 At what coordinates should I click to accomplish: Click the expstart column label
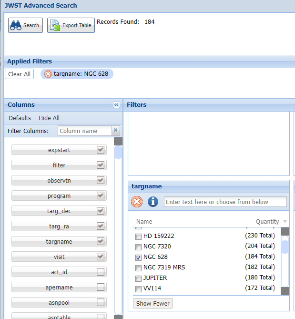coord(59,150)
